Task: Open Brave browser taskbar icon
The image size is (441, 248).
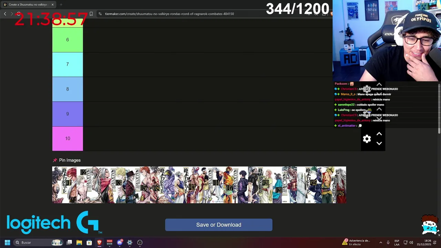Action: tap(99, 242)
